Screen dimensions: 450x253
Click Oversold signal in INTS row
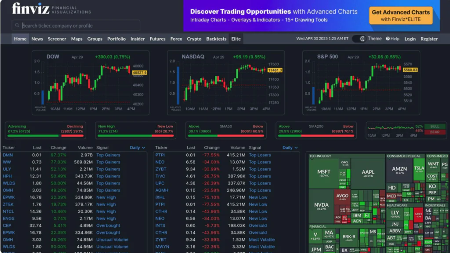[258, 225]
